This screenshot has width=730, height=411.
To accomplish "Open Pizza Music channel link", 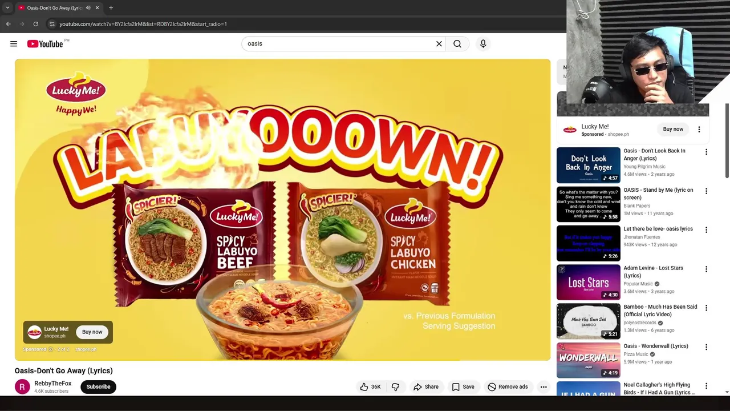I will (636, 354).
